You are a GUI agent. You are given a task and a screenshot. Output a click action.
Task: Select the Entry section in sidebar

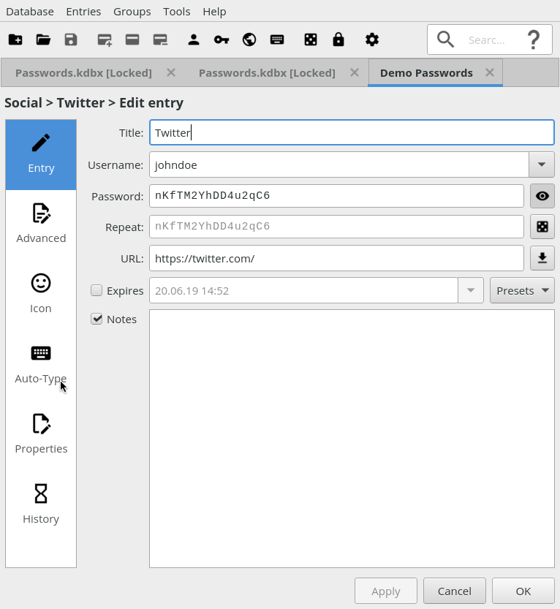point(41,155)
